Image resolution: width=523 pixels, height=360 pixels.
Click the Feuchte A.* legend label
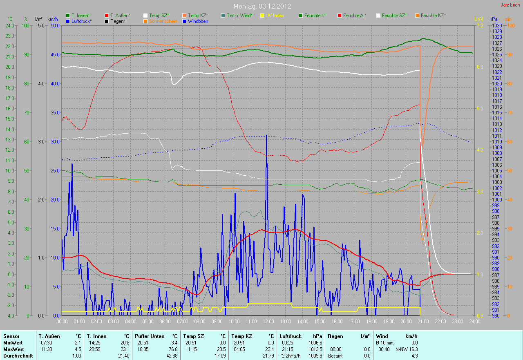click(x=355, y=16)
